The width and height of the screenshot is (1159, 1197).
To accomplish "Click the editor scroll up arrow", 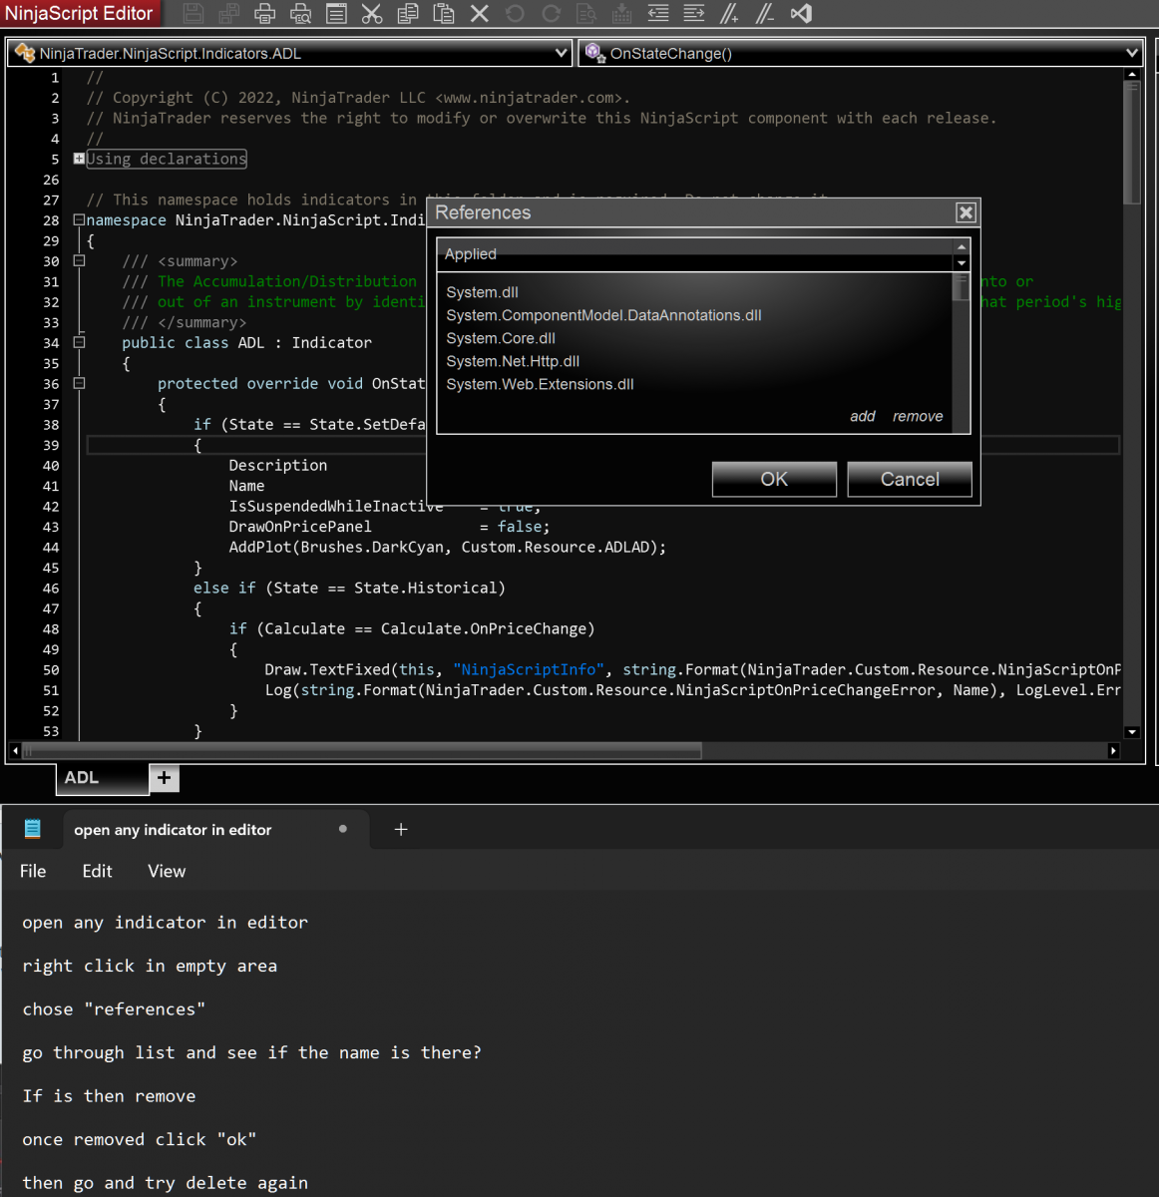I will coord(1131,75).
